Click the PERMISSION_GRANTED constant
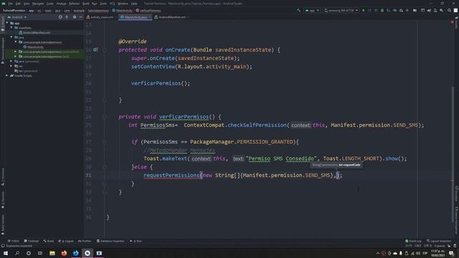This screenshot has width=459, height=258. click(x=265, y=142)
